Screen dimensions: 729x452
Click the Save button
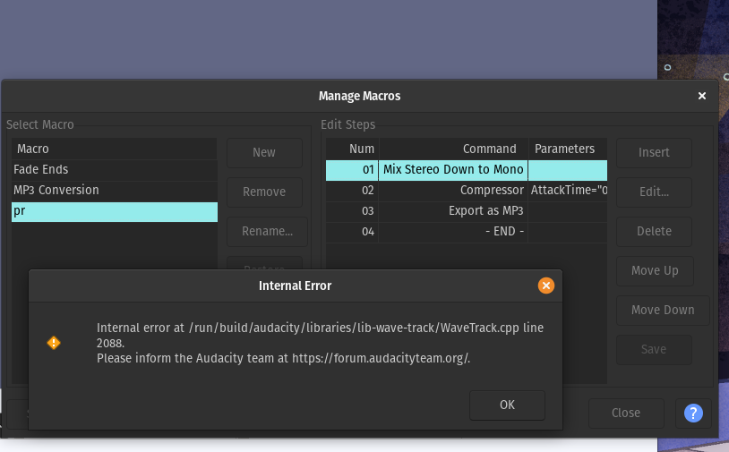[x=654, y=349]
